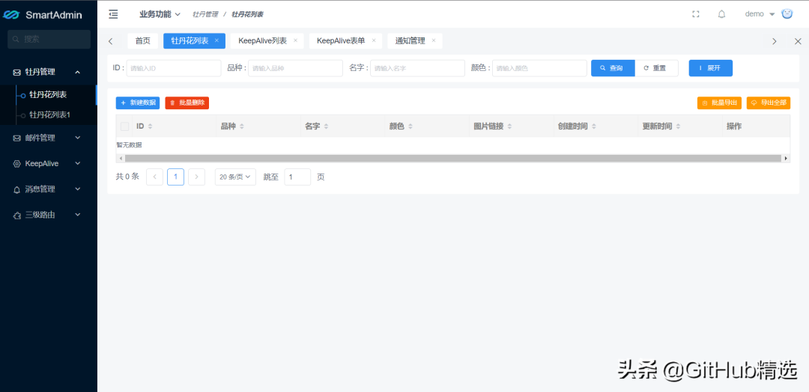Open the demo user dropdown
The width and height of the screenshot is (809, 392).
point(760,14)
